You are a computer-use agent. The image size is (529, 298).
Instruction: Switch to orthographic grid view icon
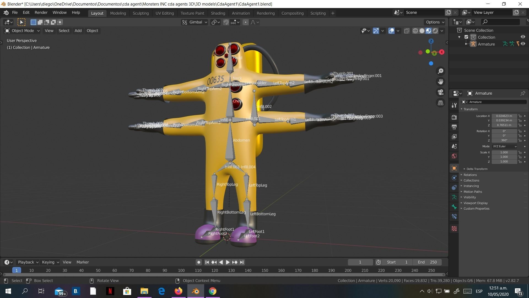click(441, 103)
